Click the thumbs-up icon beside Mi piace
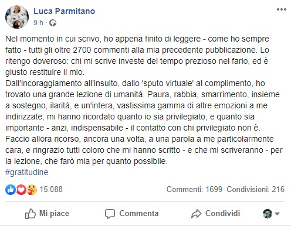The height and width of the screenshot is (226, 291). tap(31, 214)
